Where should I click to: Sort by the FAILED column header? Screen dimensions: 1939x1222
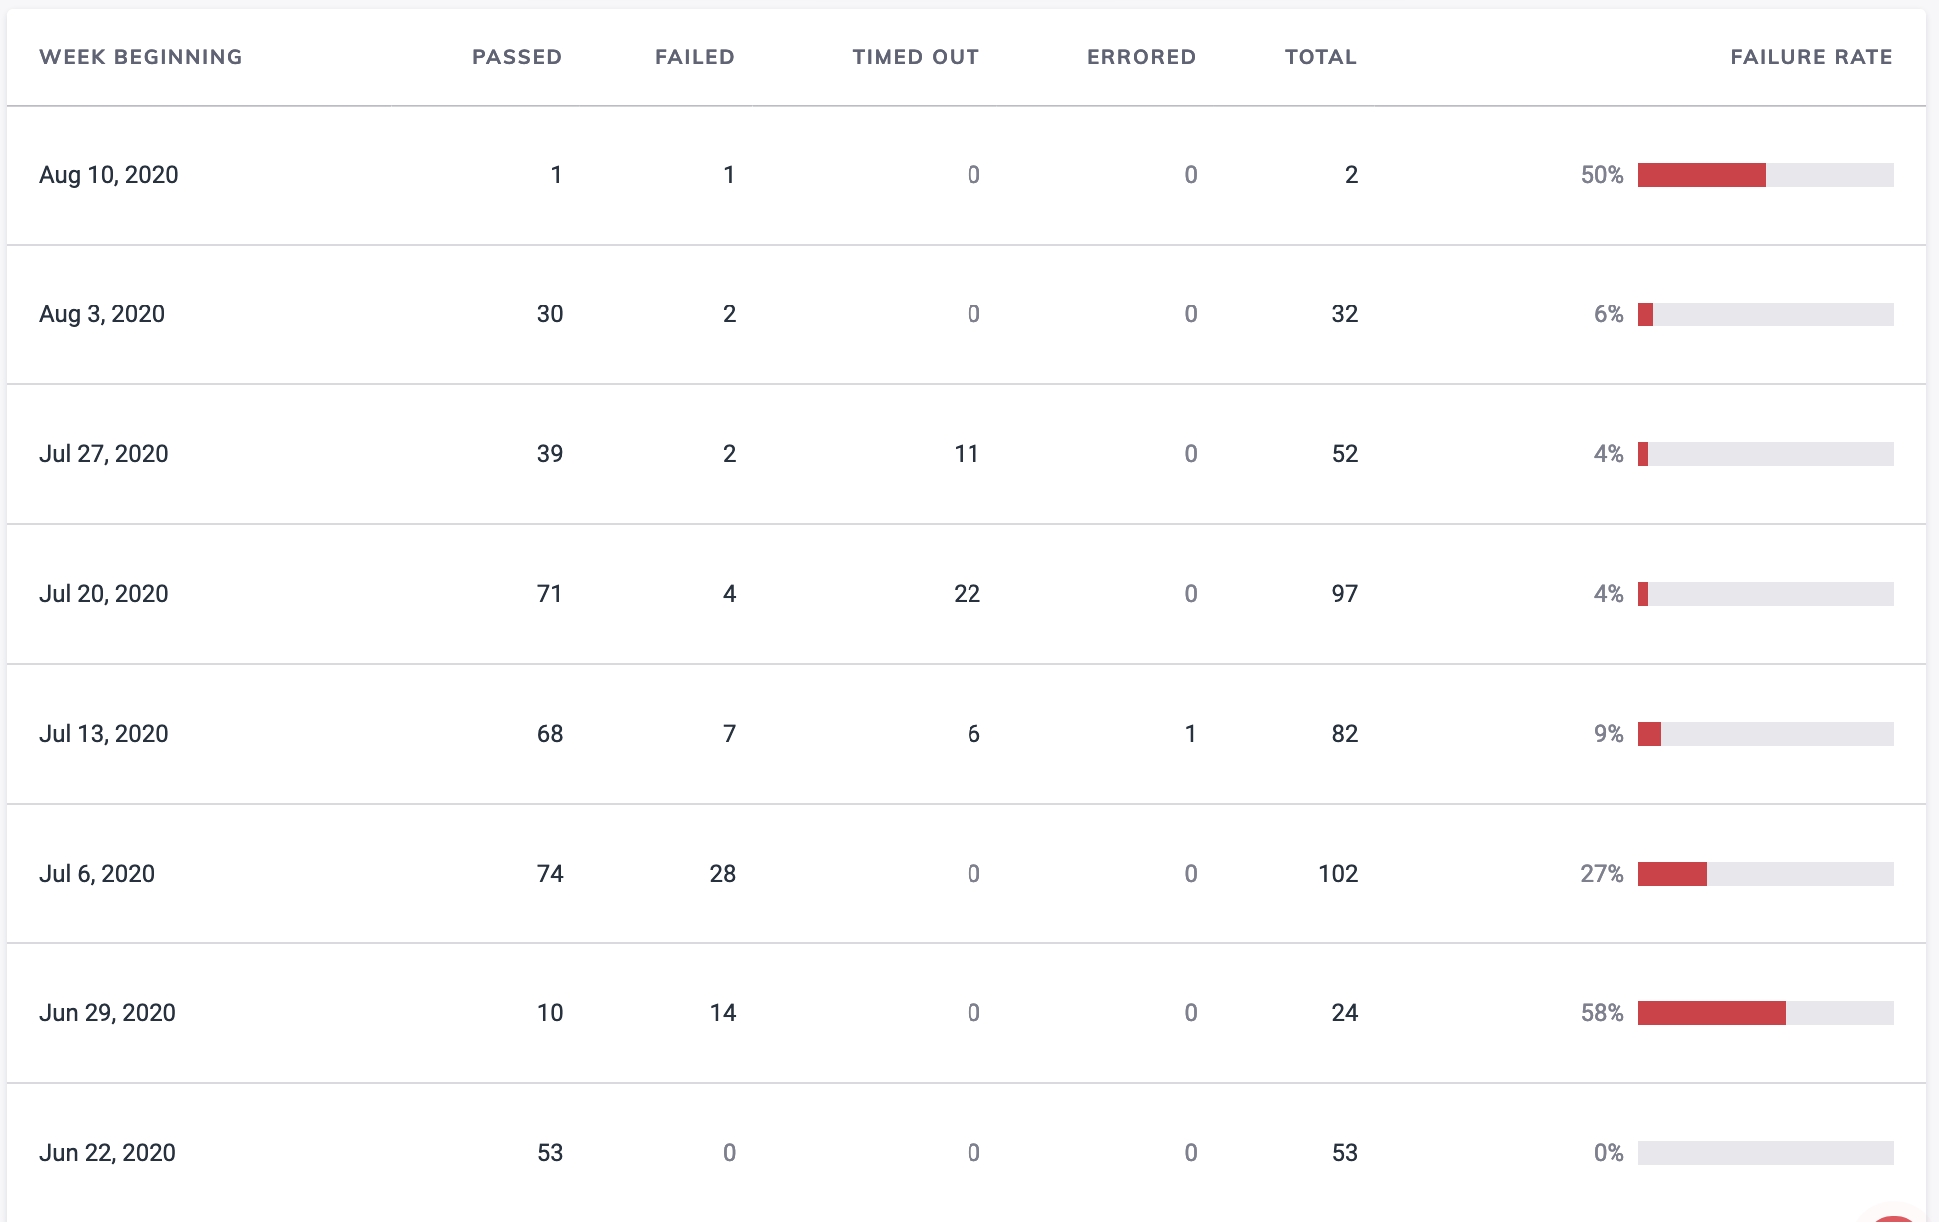coord(694,57)
